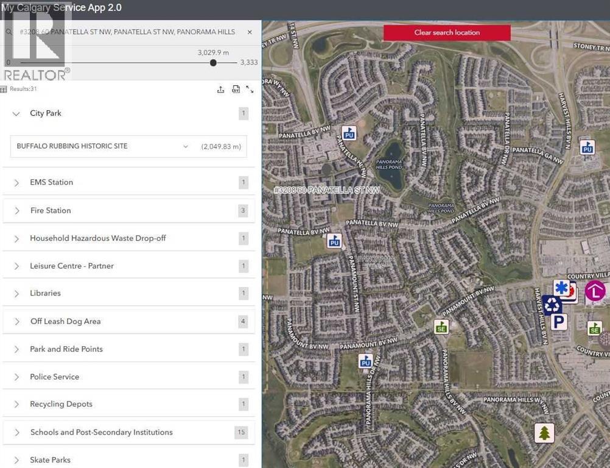Select the PU marker near Panorama Hills Pond
Image resolution: width=610 pixels, height=468 pixels.
348,133
